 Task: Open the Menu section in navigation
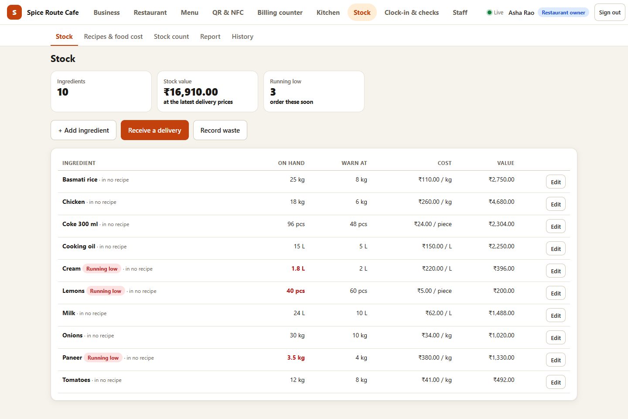190,13
